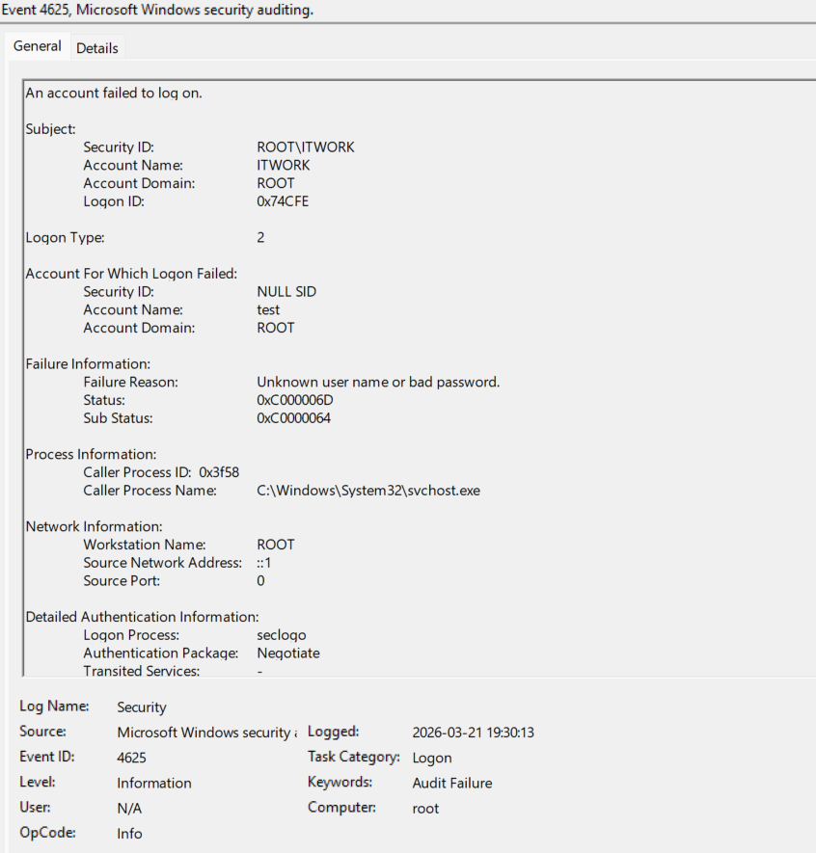This screenshot has height=853, width=816.
Task: Click the Event 4625 title header
Action: point(157,10)
